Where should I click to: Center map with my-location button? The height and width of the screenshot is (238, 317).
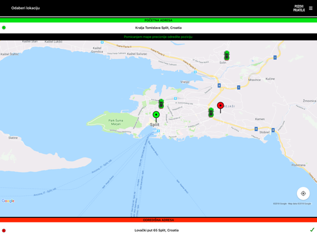pyautogui.click(x=303, y=194)
